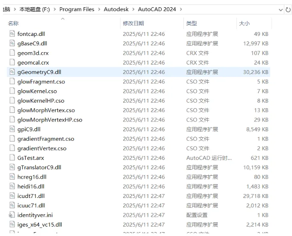Navigate to Autodesk breadcrumb folder
This screenshot has width=292, height=236.
coord(116,9)
